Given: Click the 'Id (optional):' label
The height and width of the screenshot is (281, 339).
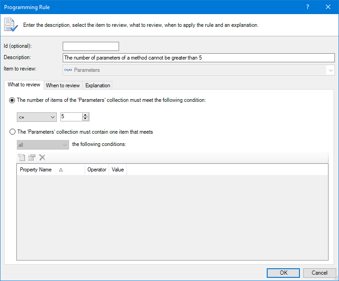Looking at the screenshot, I should (18, 46).
